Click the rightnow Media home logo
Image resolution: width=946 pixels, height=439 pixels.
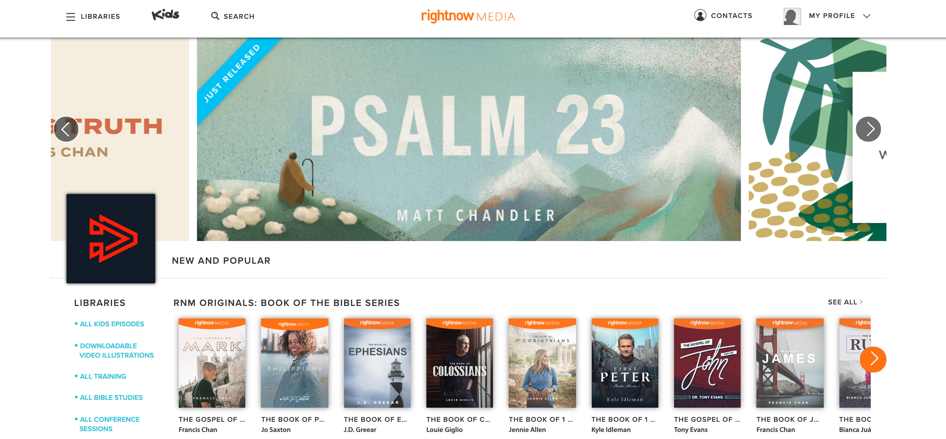tap(468, 16)
